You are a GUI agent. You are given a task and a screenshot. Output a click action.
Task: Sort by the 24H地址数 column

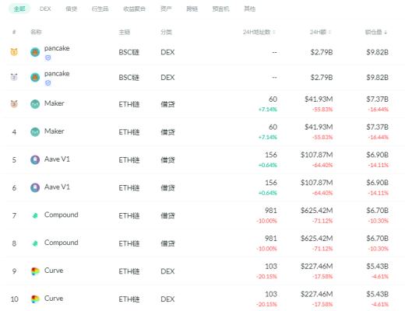click(259, 32)
